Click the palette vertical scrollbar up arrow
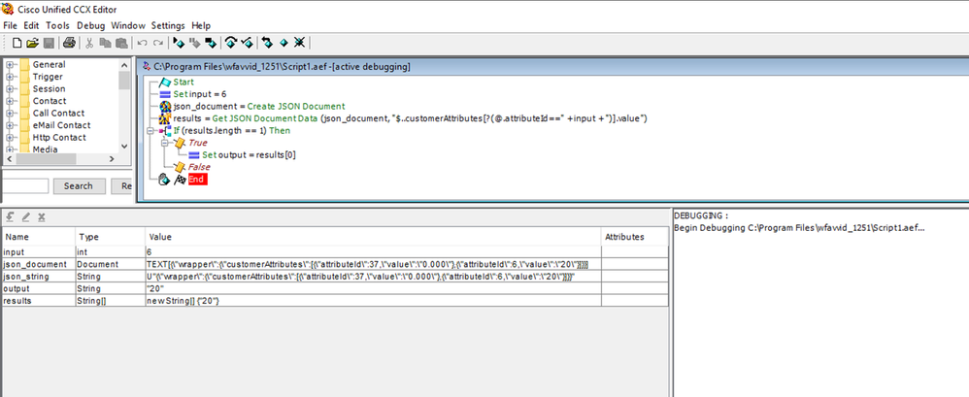 coord(124,65)
